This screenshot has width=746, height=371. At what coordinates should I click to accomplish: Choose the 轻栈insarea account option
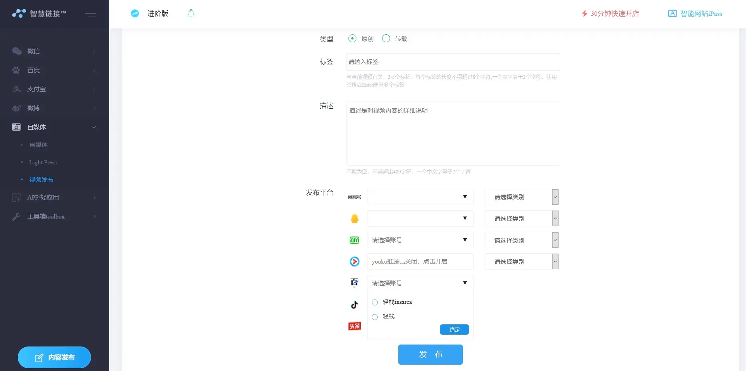click(375, 303)
